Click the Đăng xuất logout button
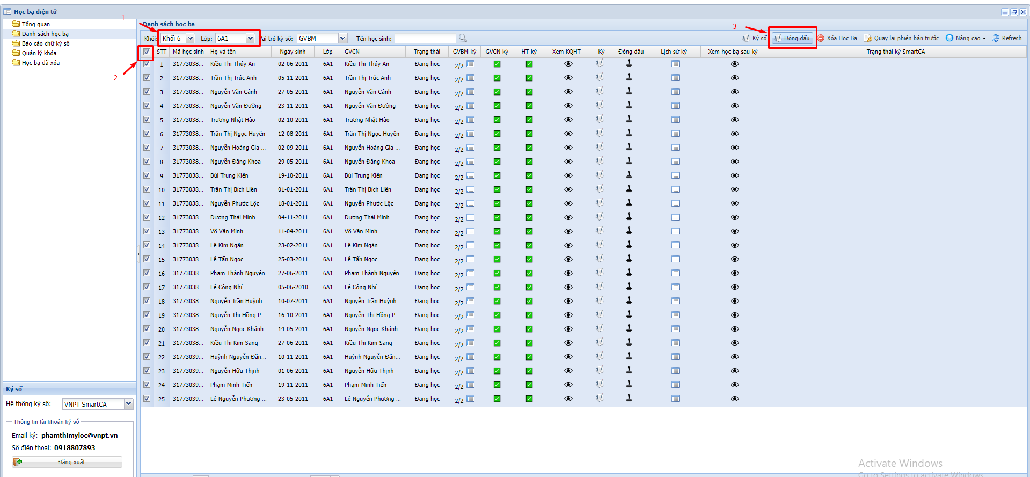 click(x=67, y=462)
